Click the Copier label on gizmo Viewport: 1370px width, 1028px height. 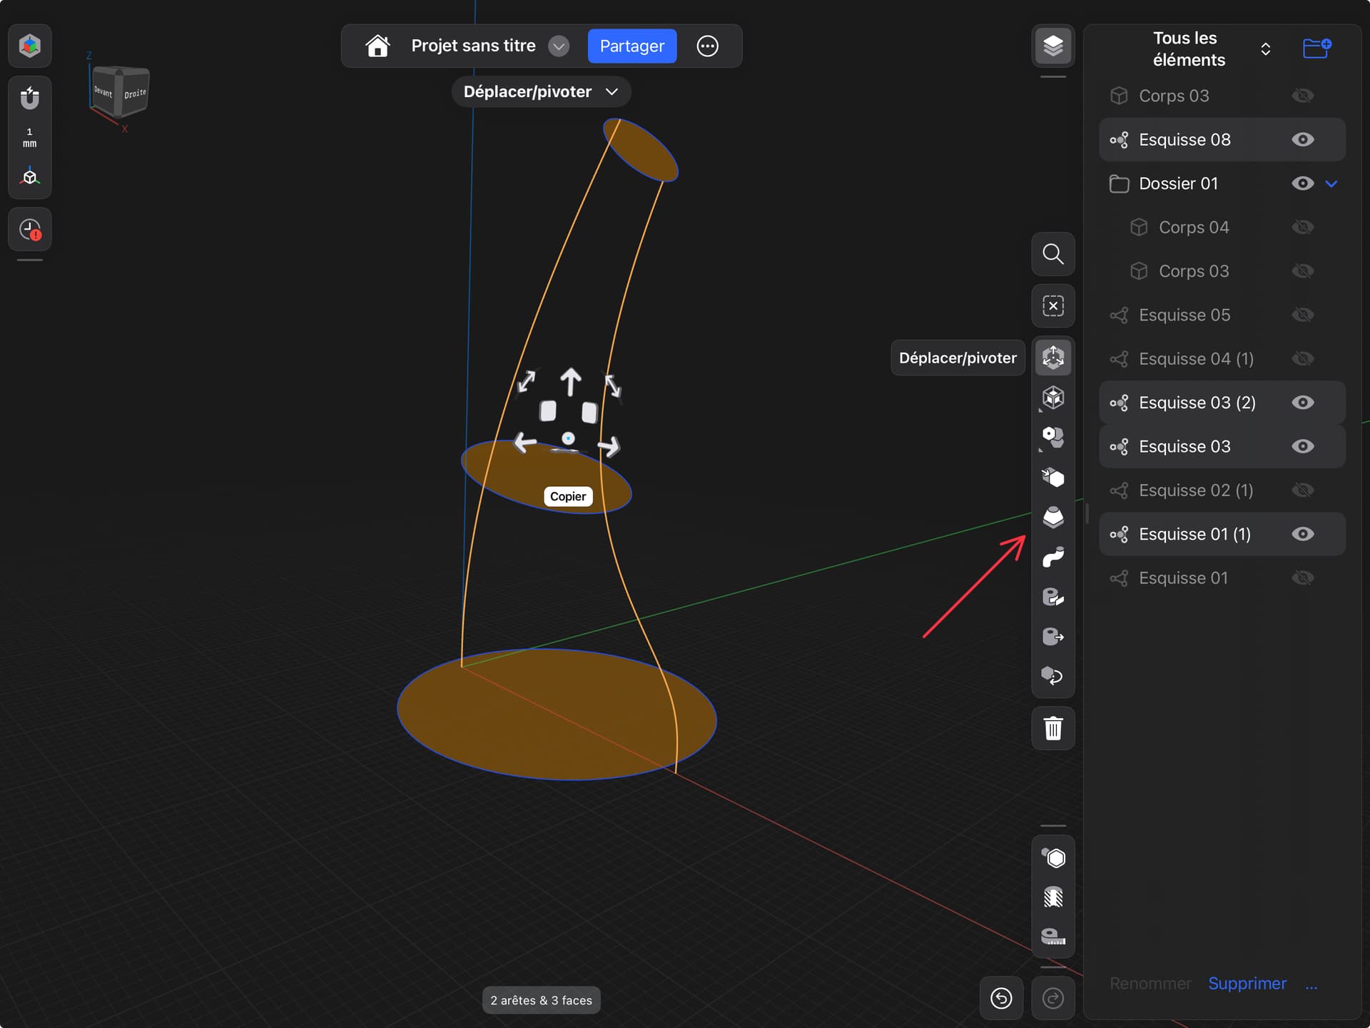568,497
